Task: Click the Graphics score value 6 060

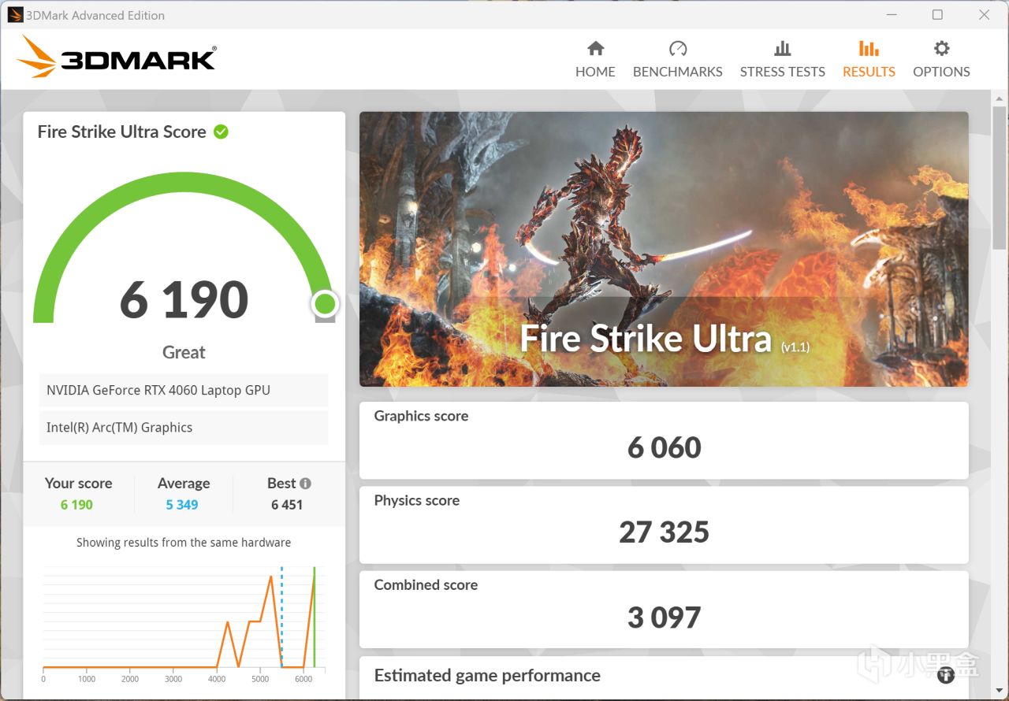Action: 665,447
